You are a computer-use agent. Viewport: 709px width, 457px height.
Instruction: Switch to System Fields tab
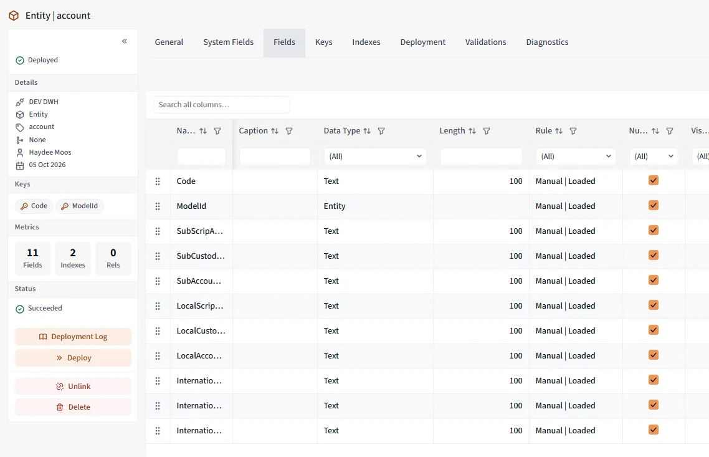[229, 42]
